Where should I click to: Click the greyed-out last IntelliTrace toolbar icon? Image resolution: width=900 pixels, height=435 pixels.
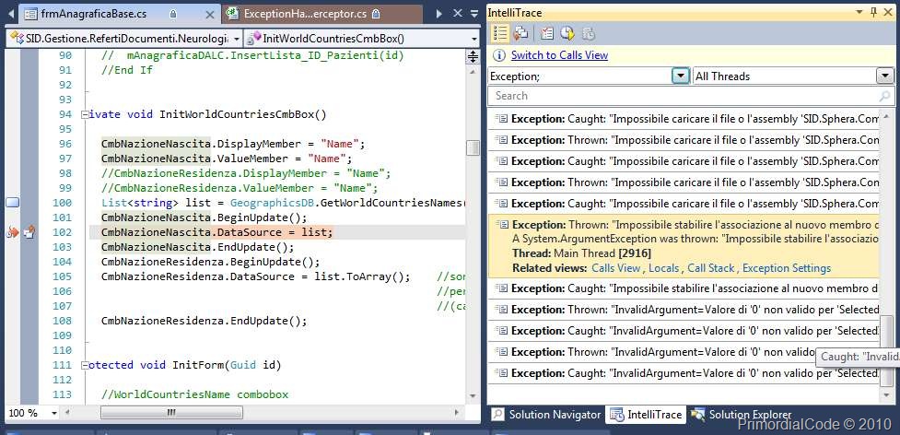[589, 34]
